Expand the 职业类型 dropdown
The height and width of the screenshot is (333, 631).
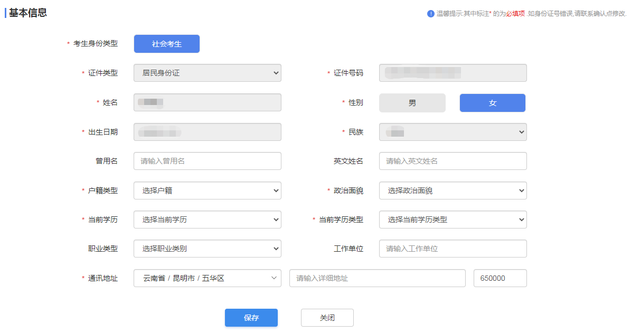click(x=208, y=249)
